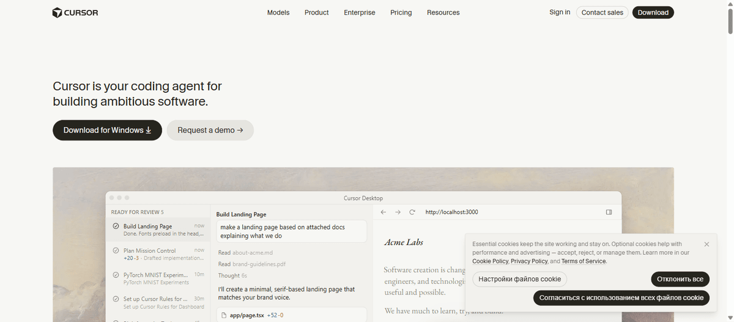Open the Enterprise menu
734x322 pixels.
pyautogui.click(x=360, y=12)
